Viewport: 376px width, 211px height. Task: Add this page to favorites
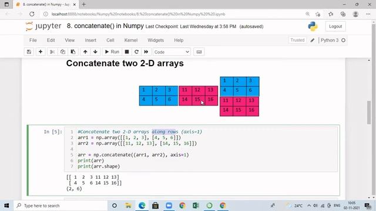click(318, 14)
